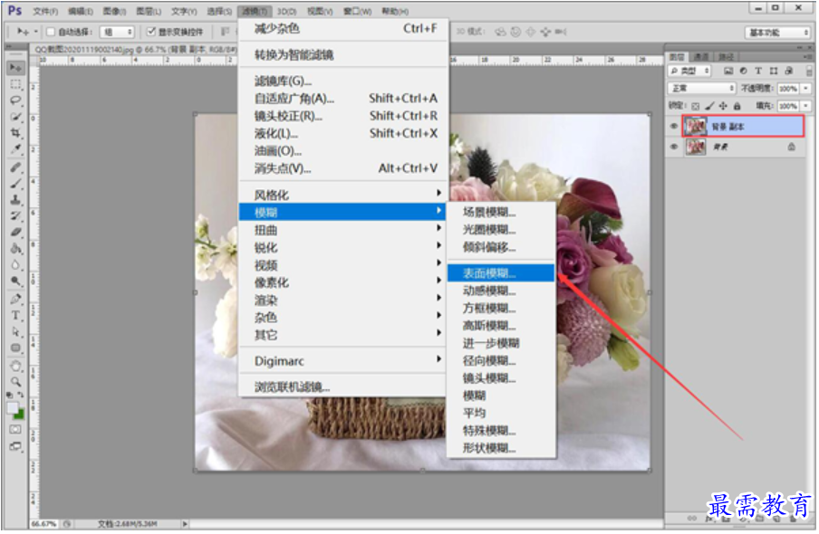Filter layers by adjustment layer icon
The height and width of the screenshot is (534, 819).
pos(743,71)
